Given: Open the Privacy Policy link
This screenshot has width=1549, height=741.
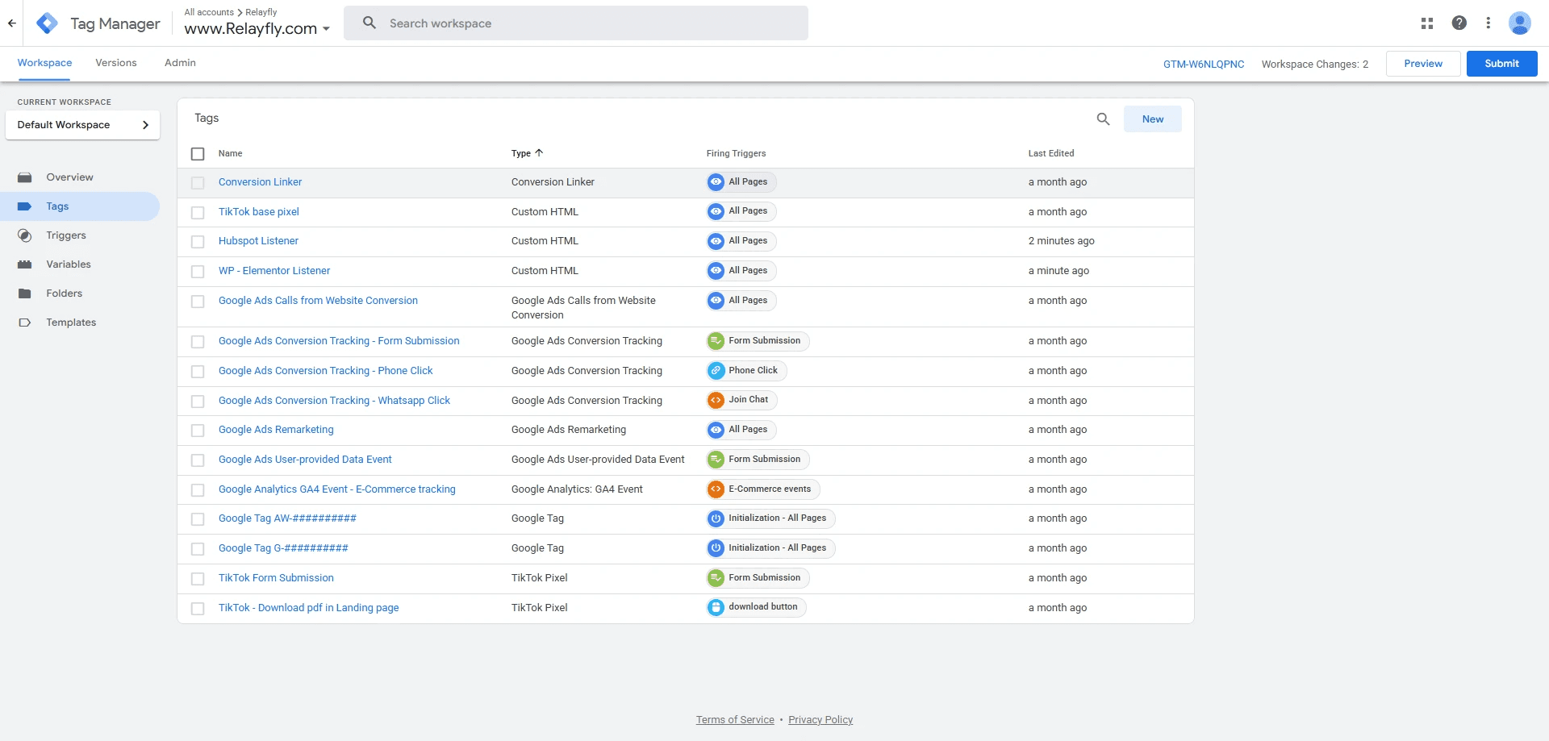Looking at the screenshot, I should 820,720.
